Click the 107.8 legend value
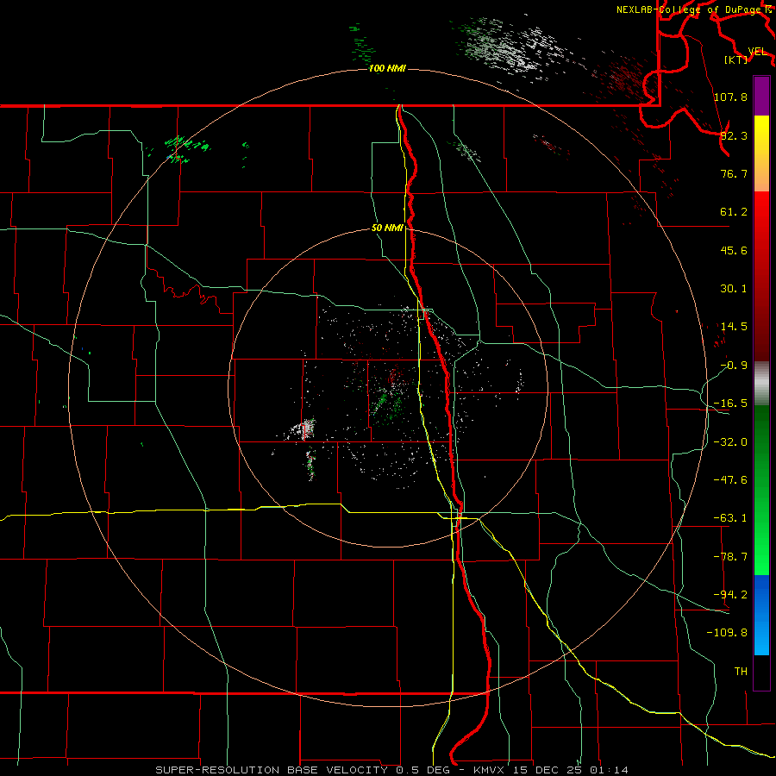Viewport: 776px width, 776px height. (730, 97)
